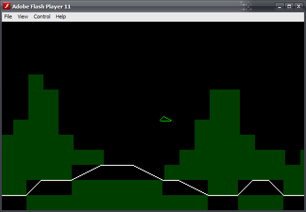Image resolution: width=306 pixels, height=212 pixels.
Task: Close the Adobe Flash Player window
Action: [x=298, y=7]
